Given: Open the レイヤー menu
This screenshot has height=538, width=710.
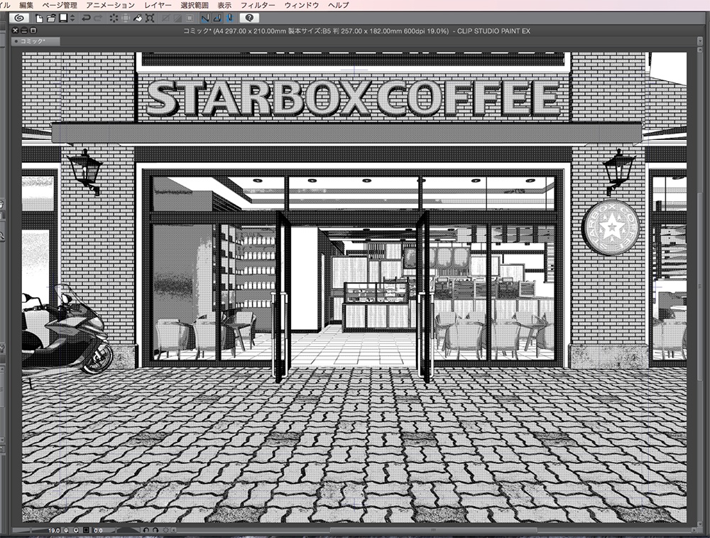Looking at the screenshot, I should click(x=158, y=5).
